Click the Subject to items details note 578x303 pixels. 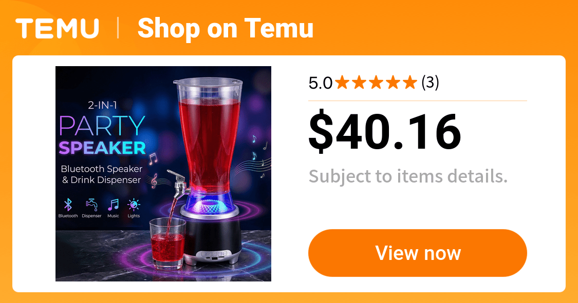click(x=408, y=176)
